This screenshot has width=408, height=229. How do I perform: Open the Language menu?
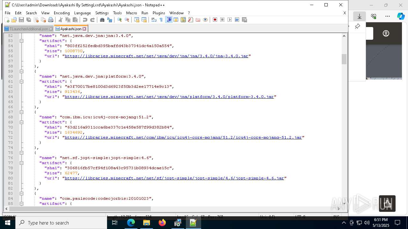click(82, 13)
